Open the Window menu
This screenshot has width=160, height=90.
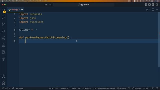tap(41, 1)
